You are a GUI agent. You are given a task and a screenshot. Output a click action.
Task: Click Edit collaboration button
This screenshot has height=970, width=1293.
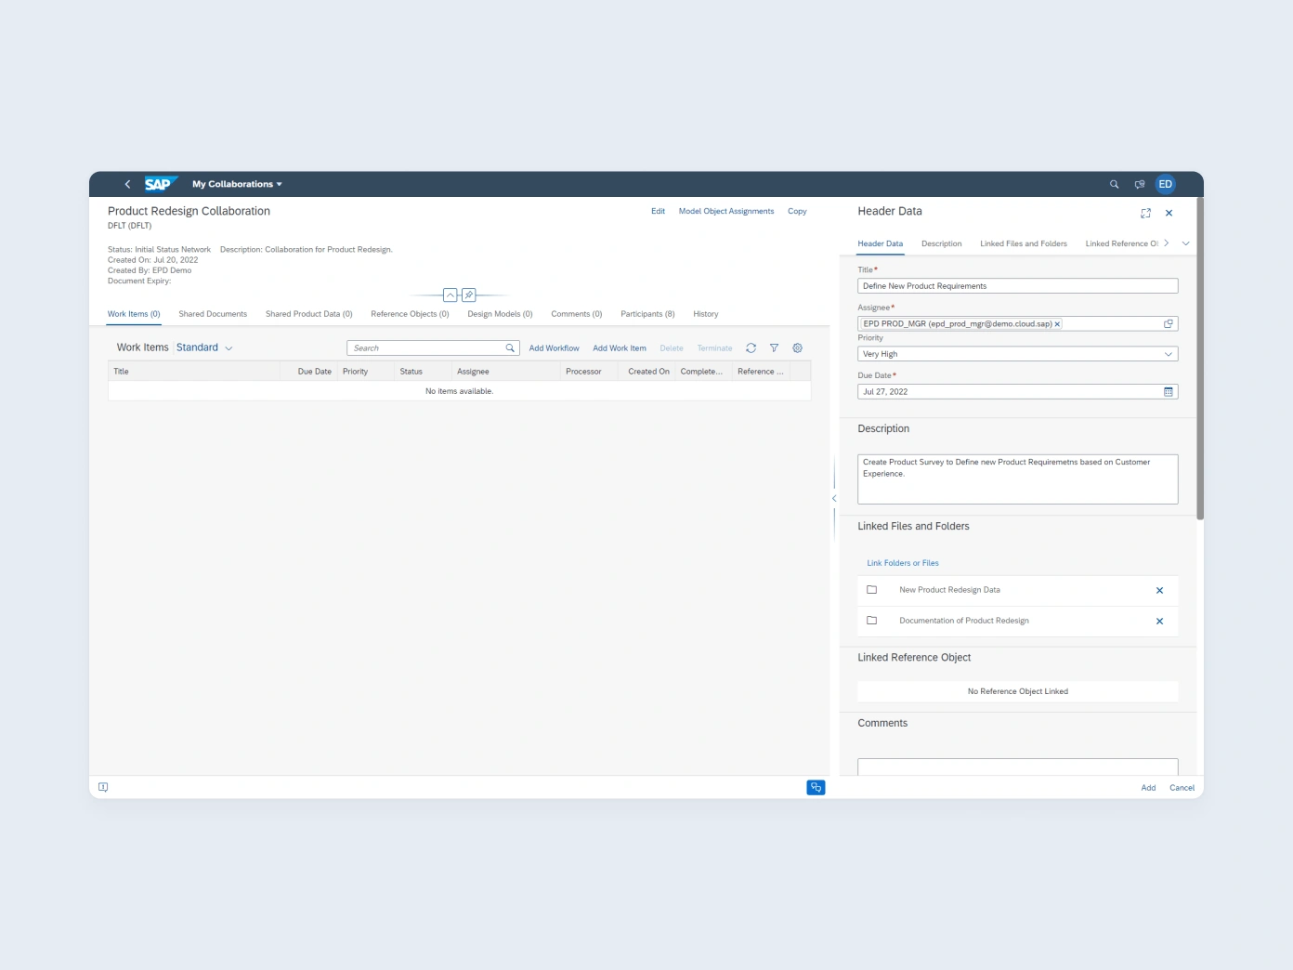coord(658,211)
